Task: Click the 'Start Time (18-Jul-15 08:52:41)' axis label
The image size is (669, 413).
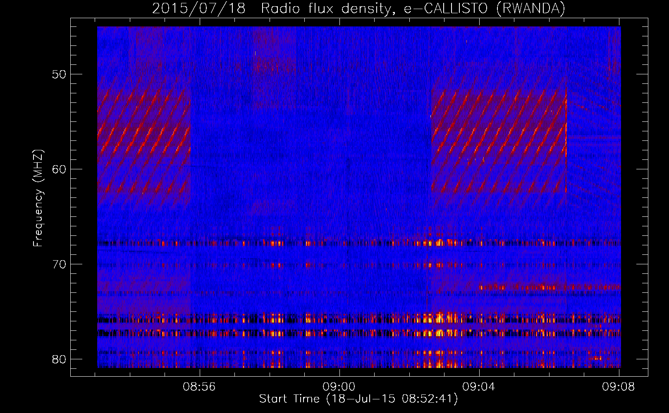Action: point(358,399)
